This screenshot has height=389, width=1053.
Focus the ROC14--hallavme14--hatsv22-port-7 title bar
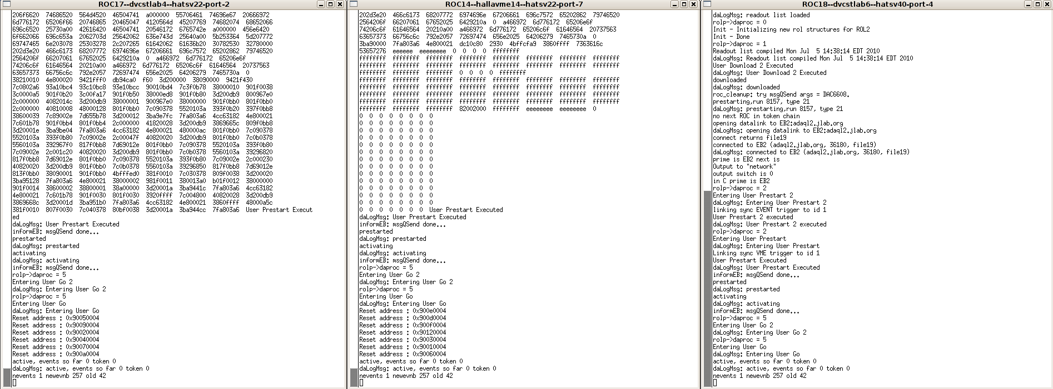514,4
